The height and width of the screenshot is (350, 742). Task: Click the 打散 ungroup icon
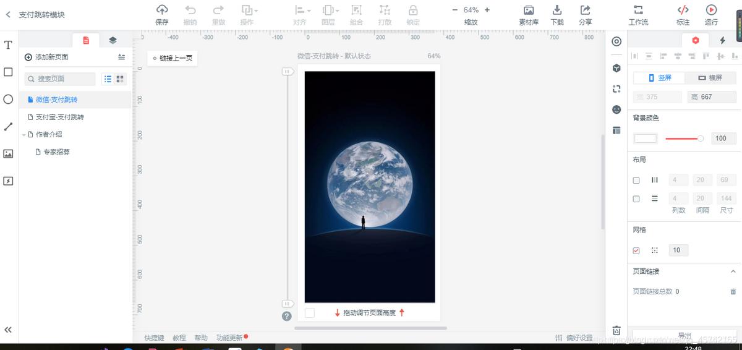coord(385,10)
